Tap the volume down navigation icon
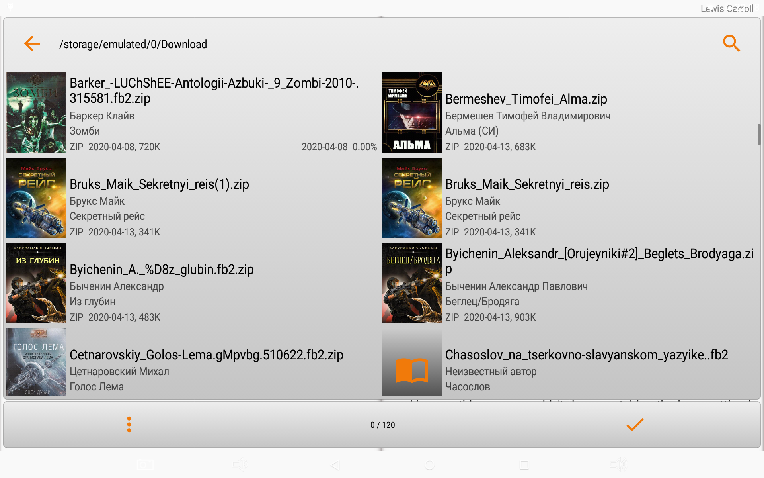The height and width of the screenshot is (478, 764). (x=240, y=464)
